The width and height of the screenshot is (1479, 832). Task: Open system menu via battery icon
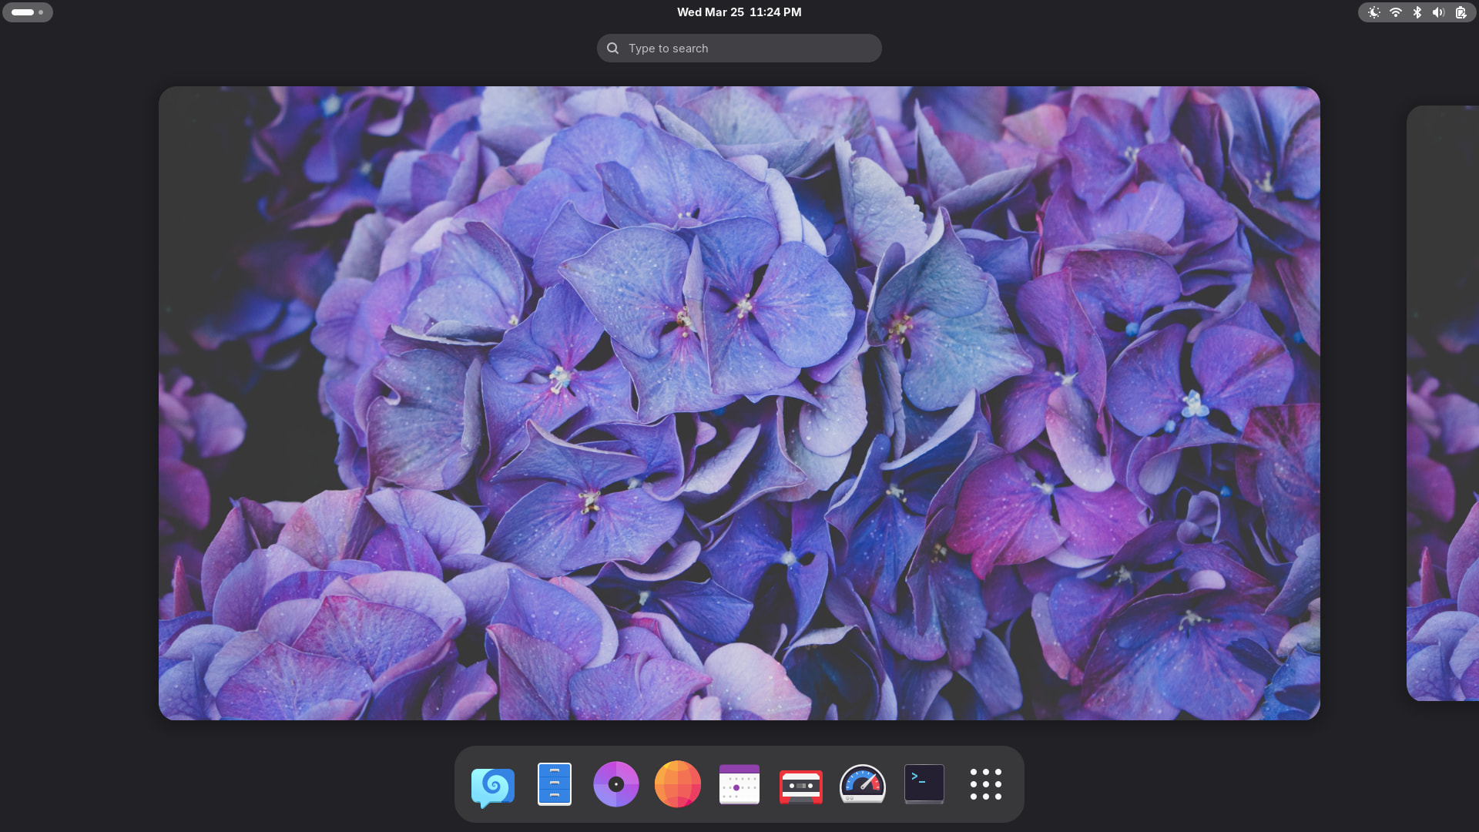pos(1461,12)
